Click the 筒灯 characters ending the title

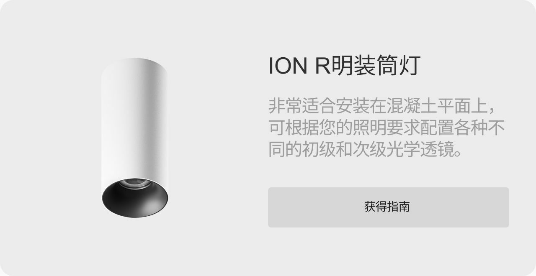tap(398, 66)
